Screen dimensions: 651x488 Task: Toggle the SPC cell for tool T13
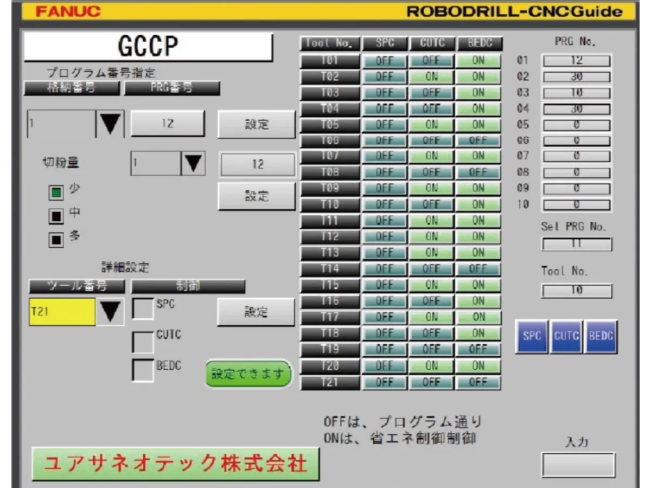pos(384,252)
